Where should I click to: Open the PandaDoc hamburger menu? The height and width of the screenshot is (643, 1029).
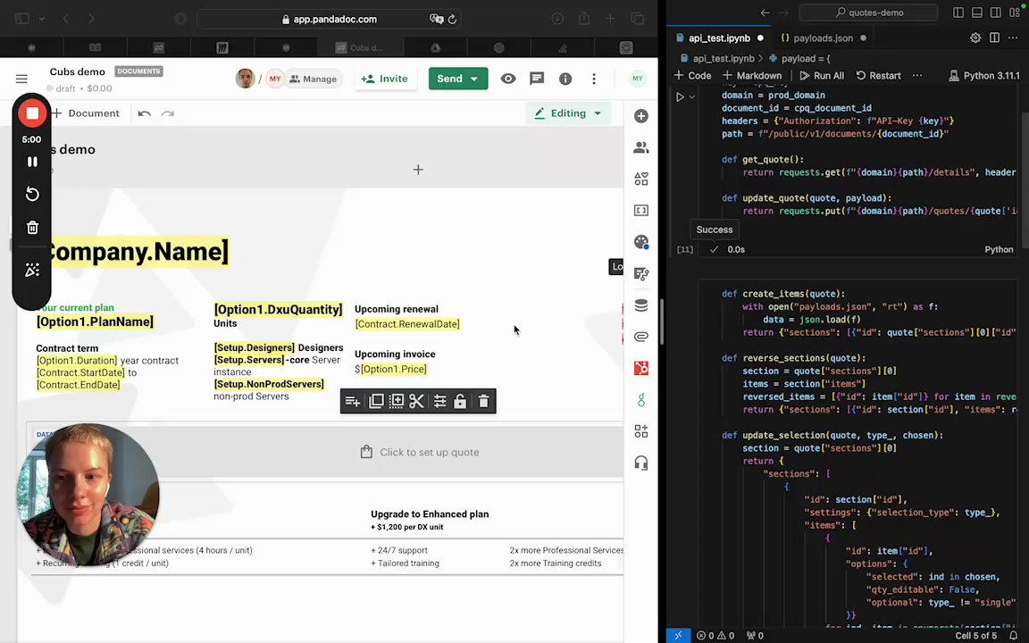tap(21, 79)
